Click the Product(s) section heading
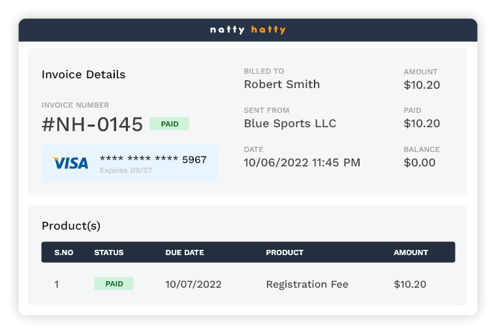Screen dimensions: 496x334 tap(71, 226)
